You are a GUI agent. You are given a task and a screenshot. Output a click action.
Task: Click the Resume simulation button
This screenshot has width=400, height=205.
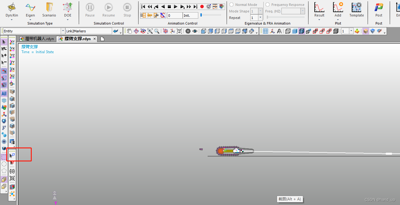pyautogui.click(x=109, y=9)
